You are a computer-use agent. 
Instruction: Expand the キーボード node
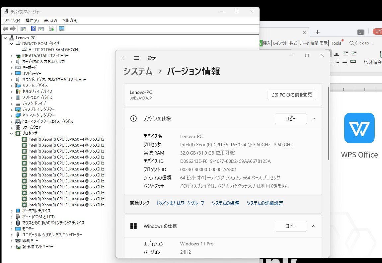(x=12, y=68)
